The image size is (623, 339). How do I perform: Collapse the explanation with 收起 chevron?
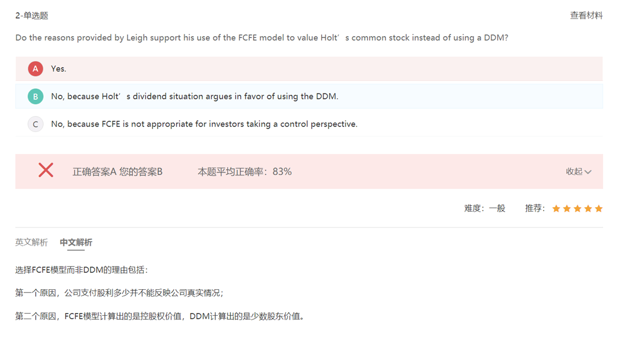578,171
